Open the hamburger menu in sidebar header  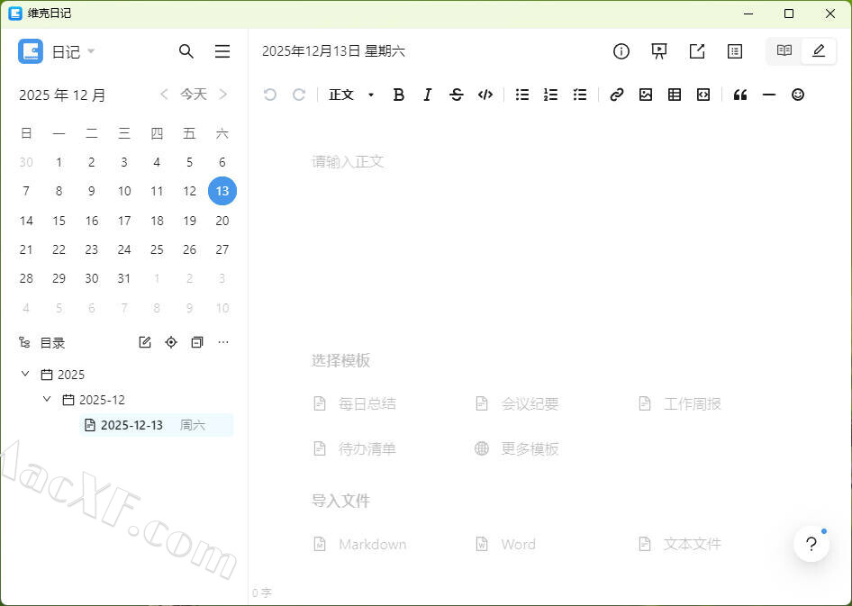click(222, 51)
